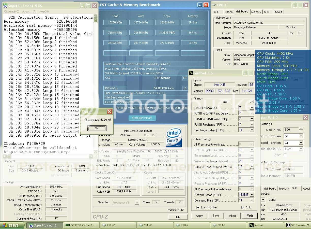The height and width of the screenshot is (229, 311).
Task: Click the xtremesystems.org URL in Super PI
Action: pyautogui.click(x=37, y=152)
